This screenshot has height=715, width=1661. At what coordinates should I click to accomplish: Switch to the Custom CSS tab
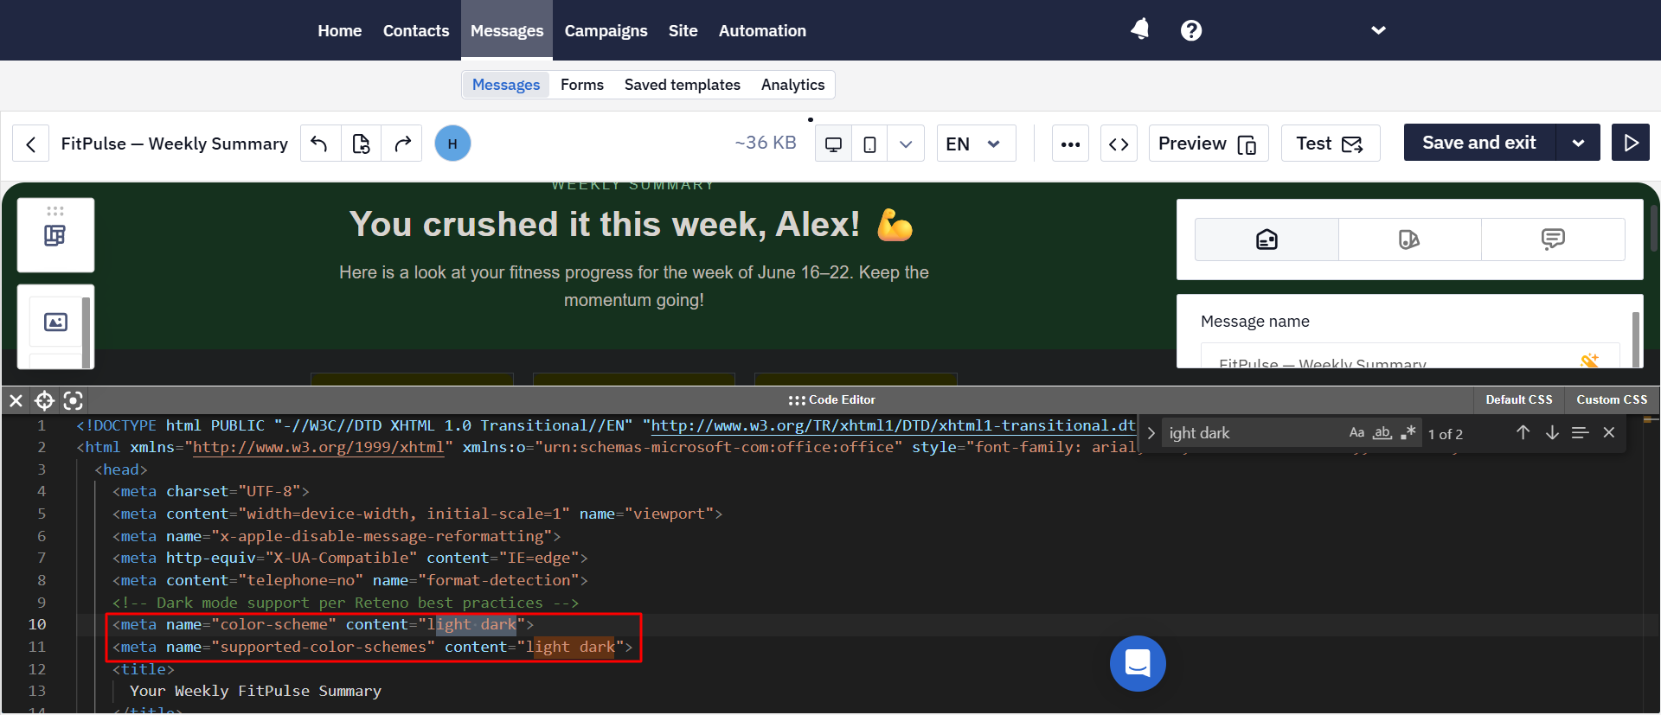1611,399
